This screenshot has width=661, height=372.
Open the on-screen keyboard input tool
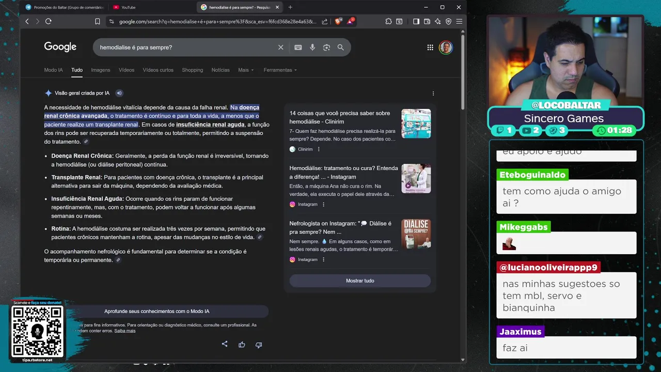pos(298,47)
